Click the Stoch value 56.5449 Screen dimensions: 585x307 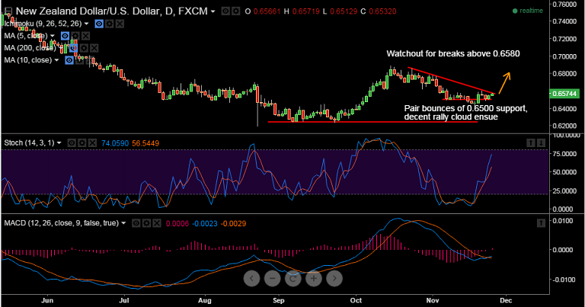click(145, 143)
